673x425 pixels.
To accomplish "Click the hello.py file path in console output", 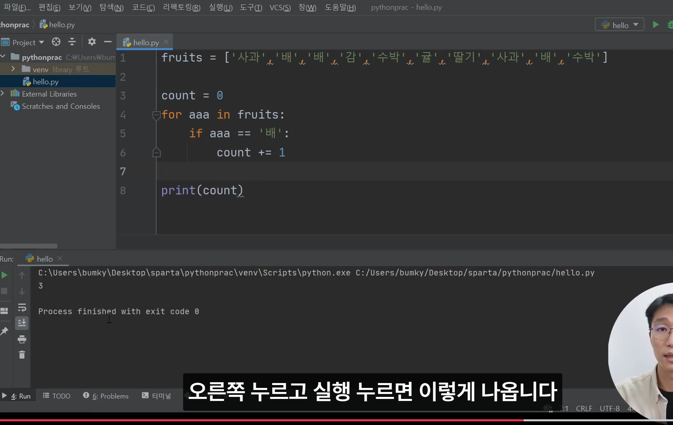I will pyautogui.click(x=475, y=273).
